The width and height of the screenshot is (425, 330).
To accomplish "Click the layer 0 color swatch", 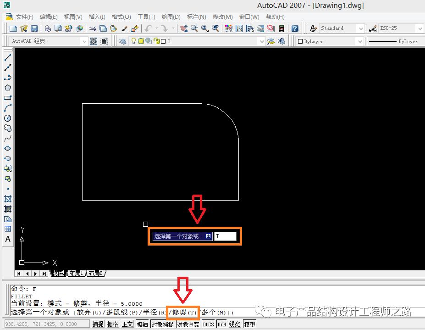I will [163, 41].
